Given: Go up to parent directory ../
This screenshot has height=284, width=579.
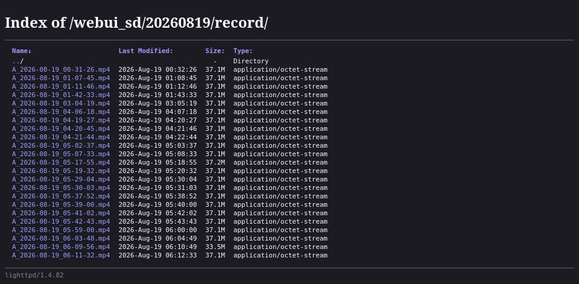Looking at the screenshot, I should click(17, 62).
